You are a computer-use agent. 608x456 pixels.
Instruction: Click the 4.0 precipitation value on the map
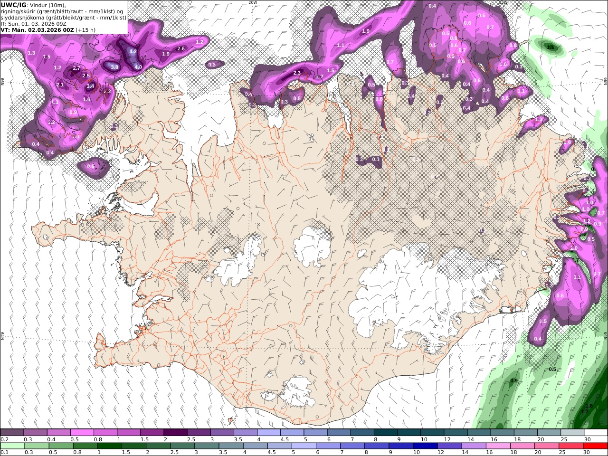(138, 67)
